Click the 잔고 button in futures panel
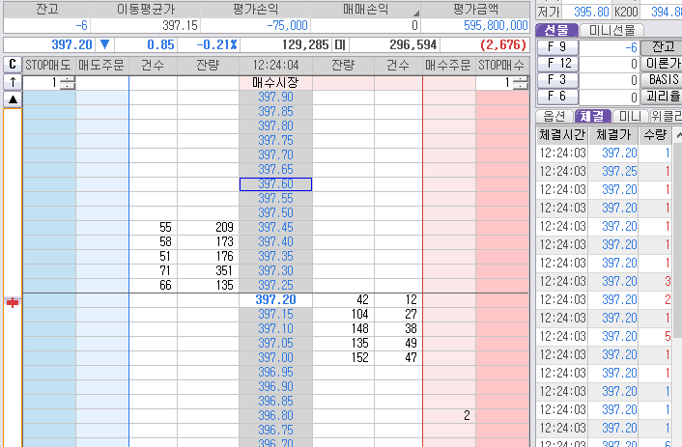Screen dimensions: 682x447 pos(662,47)
